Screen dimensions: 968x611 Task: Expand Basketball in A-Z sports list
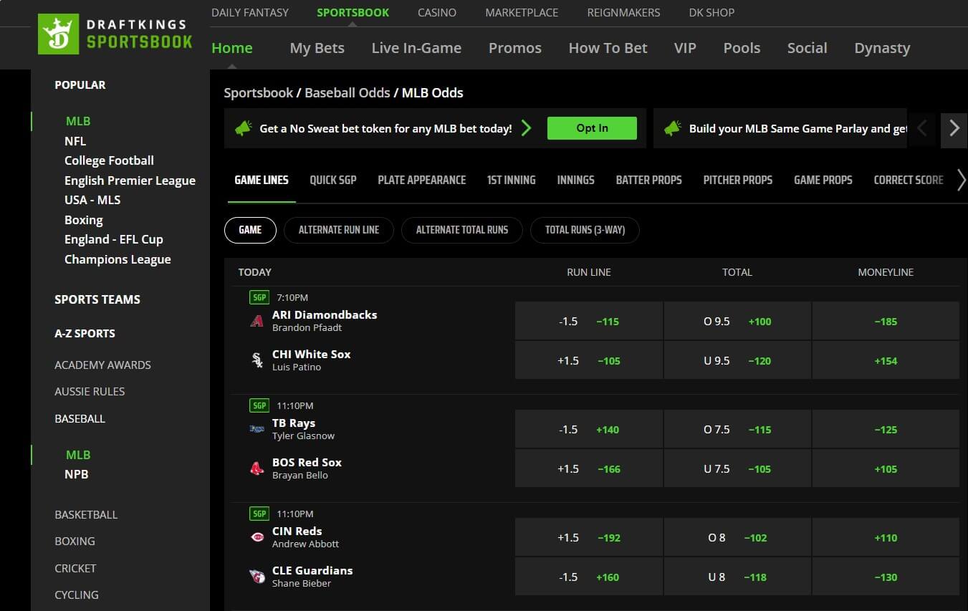tap(86, 514)
